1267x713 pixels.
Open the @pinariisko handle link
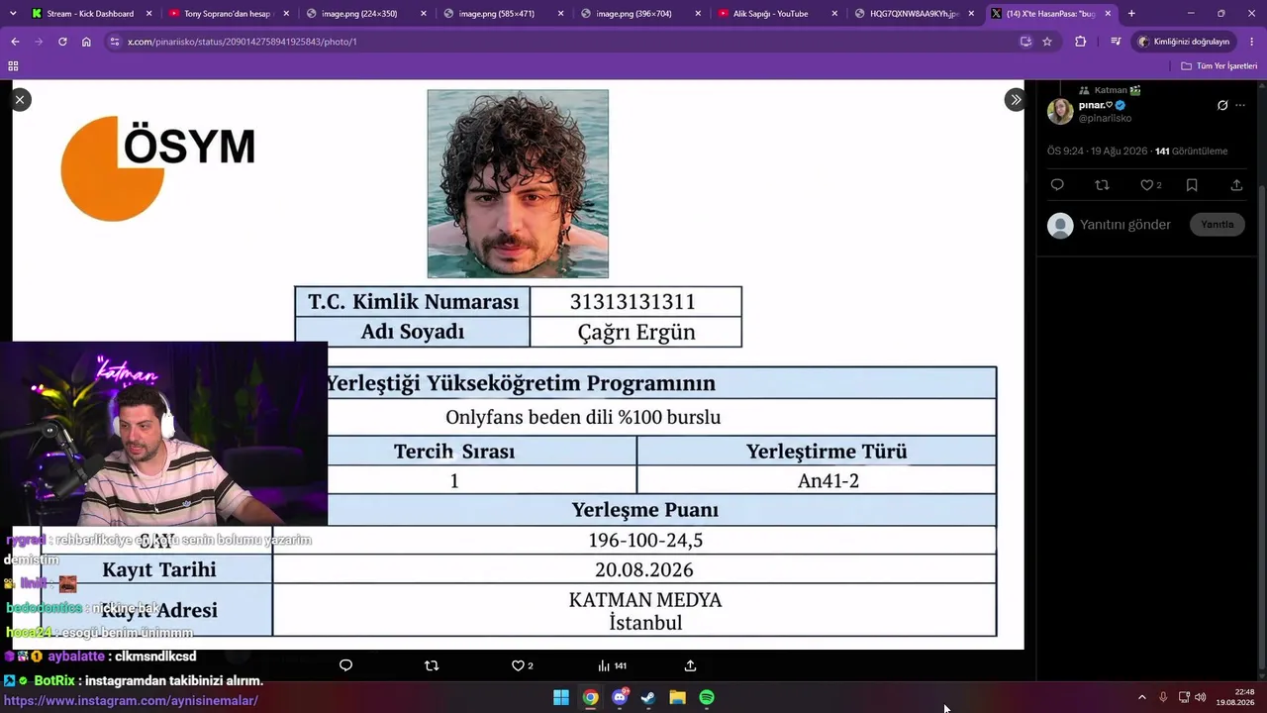1105,118
